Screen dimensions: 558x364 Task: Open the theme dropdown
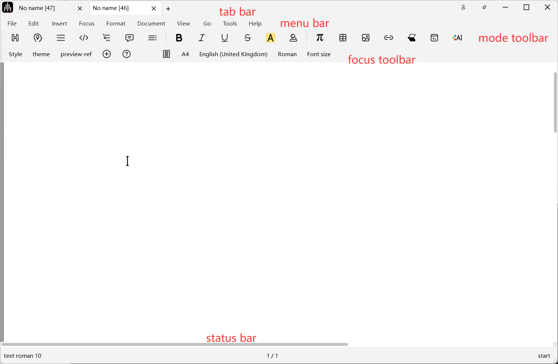(x=41, y=54)
